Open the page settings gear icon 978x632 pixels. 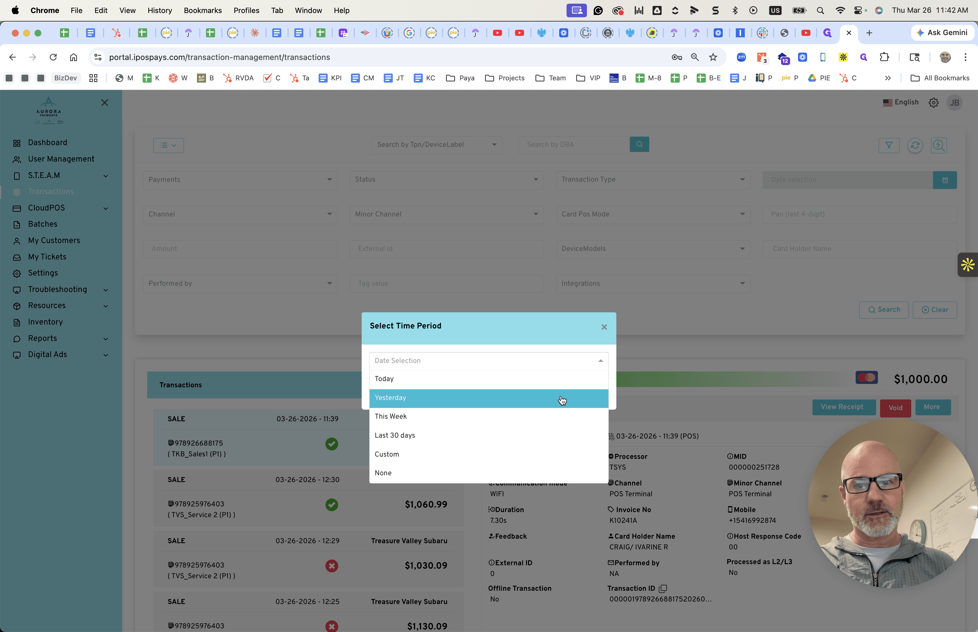(933, 103)
